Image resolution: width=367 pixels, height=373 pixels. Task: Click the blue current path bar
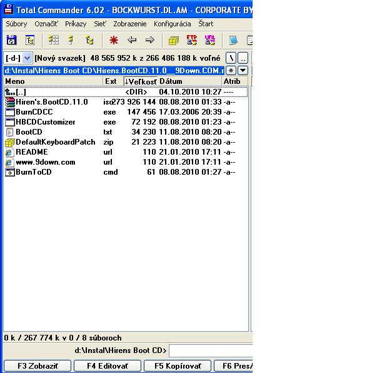click(x=114, y=71)
